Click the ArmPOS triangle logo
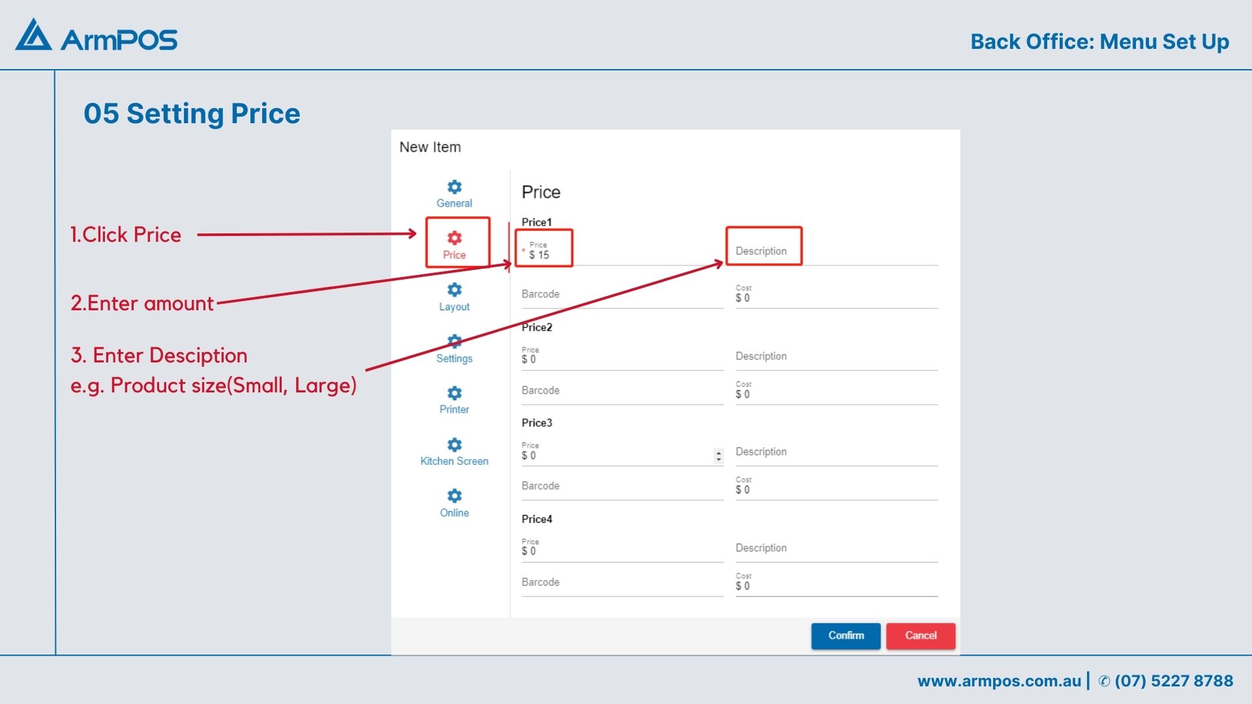 pyautogui.click(x=33, y=35)
